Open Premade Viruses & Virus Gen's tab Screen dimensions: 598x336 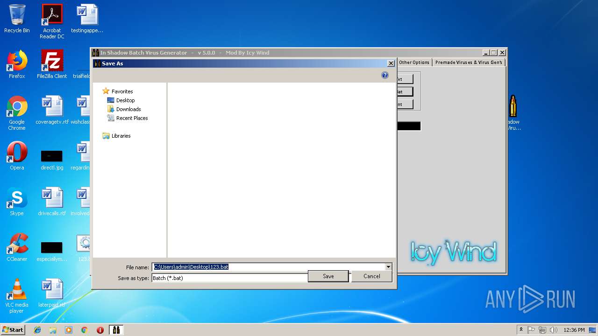click(469, 62)
